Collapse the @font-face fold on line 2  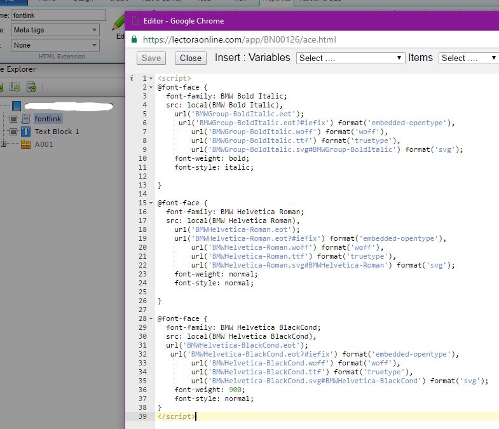coord(151,87)
